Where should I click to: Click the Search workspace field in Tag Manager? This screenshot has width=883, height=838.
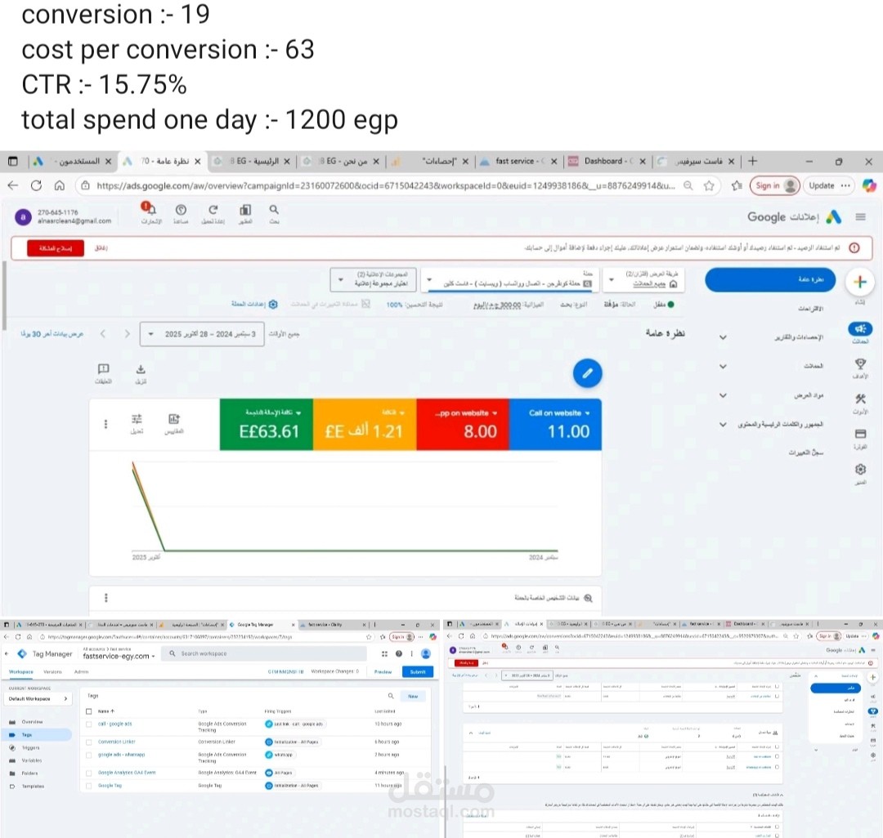click(x=263, y=653)
